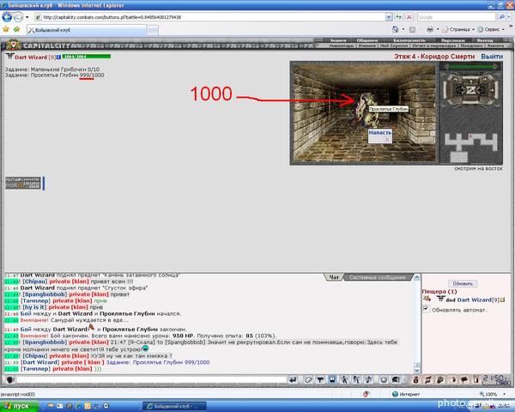Click the chat filter funnel icon
515x412 pixels.
pyautogui.click(x=320, y=379)
